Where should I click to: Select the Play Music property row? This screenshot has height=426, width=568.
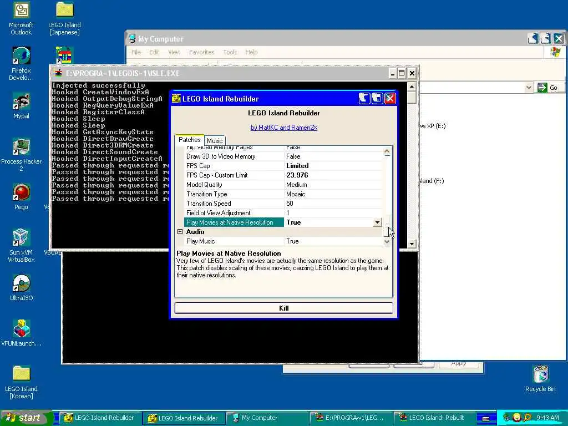tap(283, 241)
